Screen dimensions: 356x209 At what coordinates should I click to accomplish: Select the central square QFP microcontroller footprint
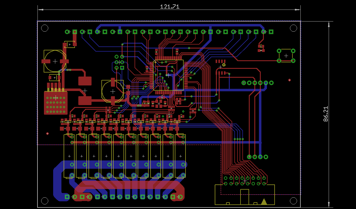(168, 75)
